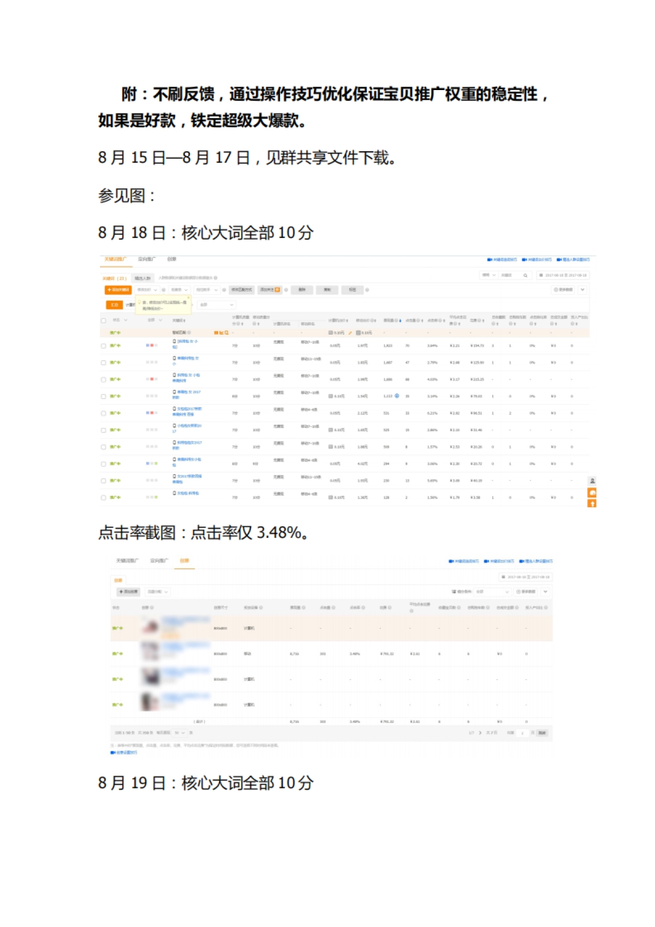Click the ¥215.25 spend value

click(x=477, y=379)
